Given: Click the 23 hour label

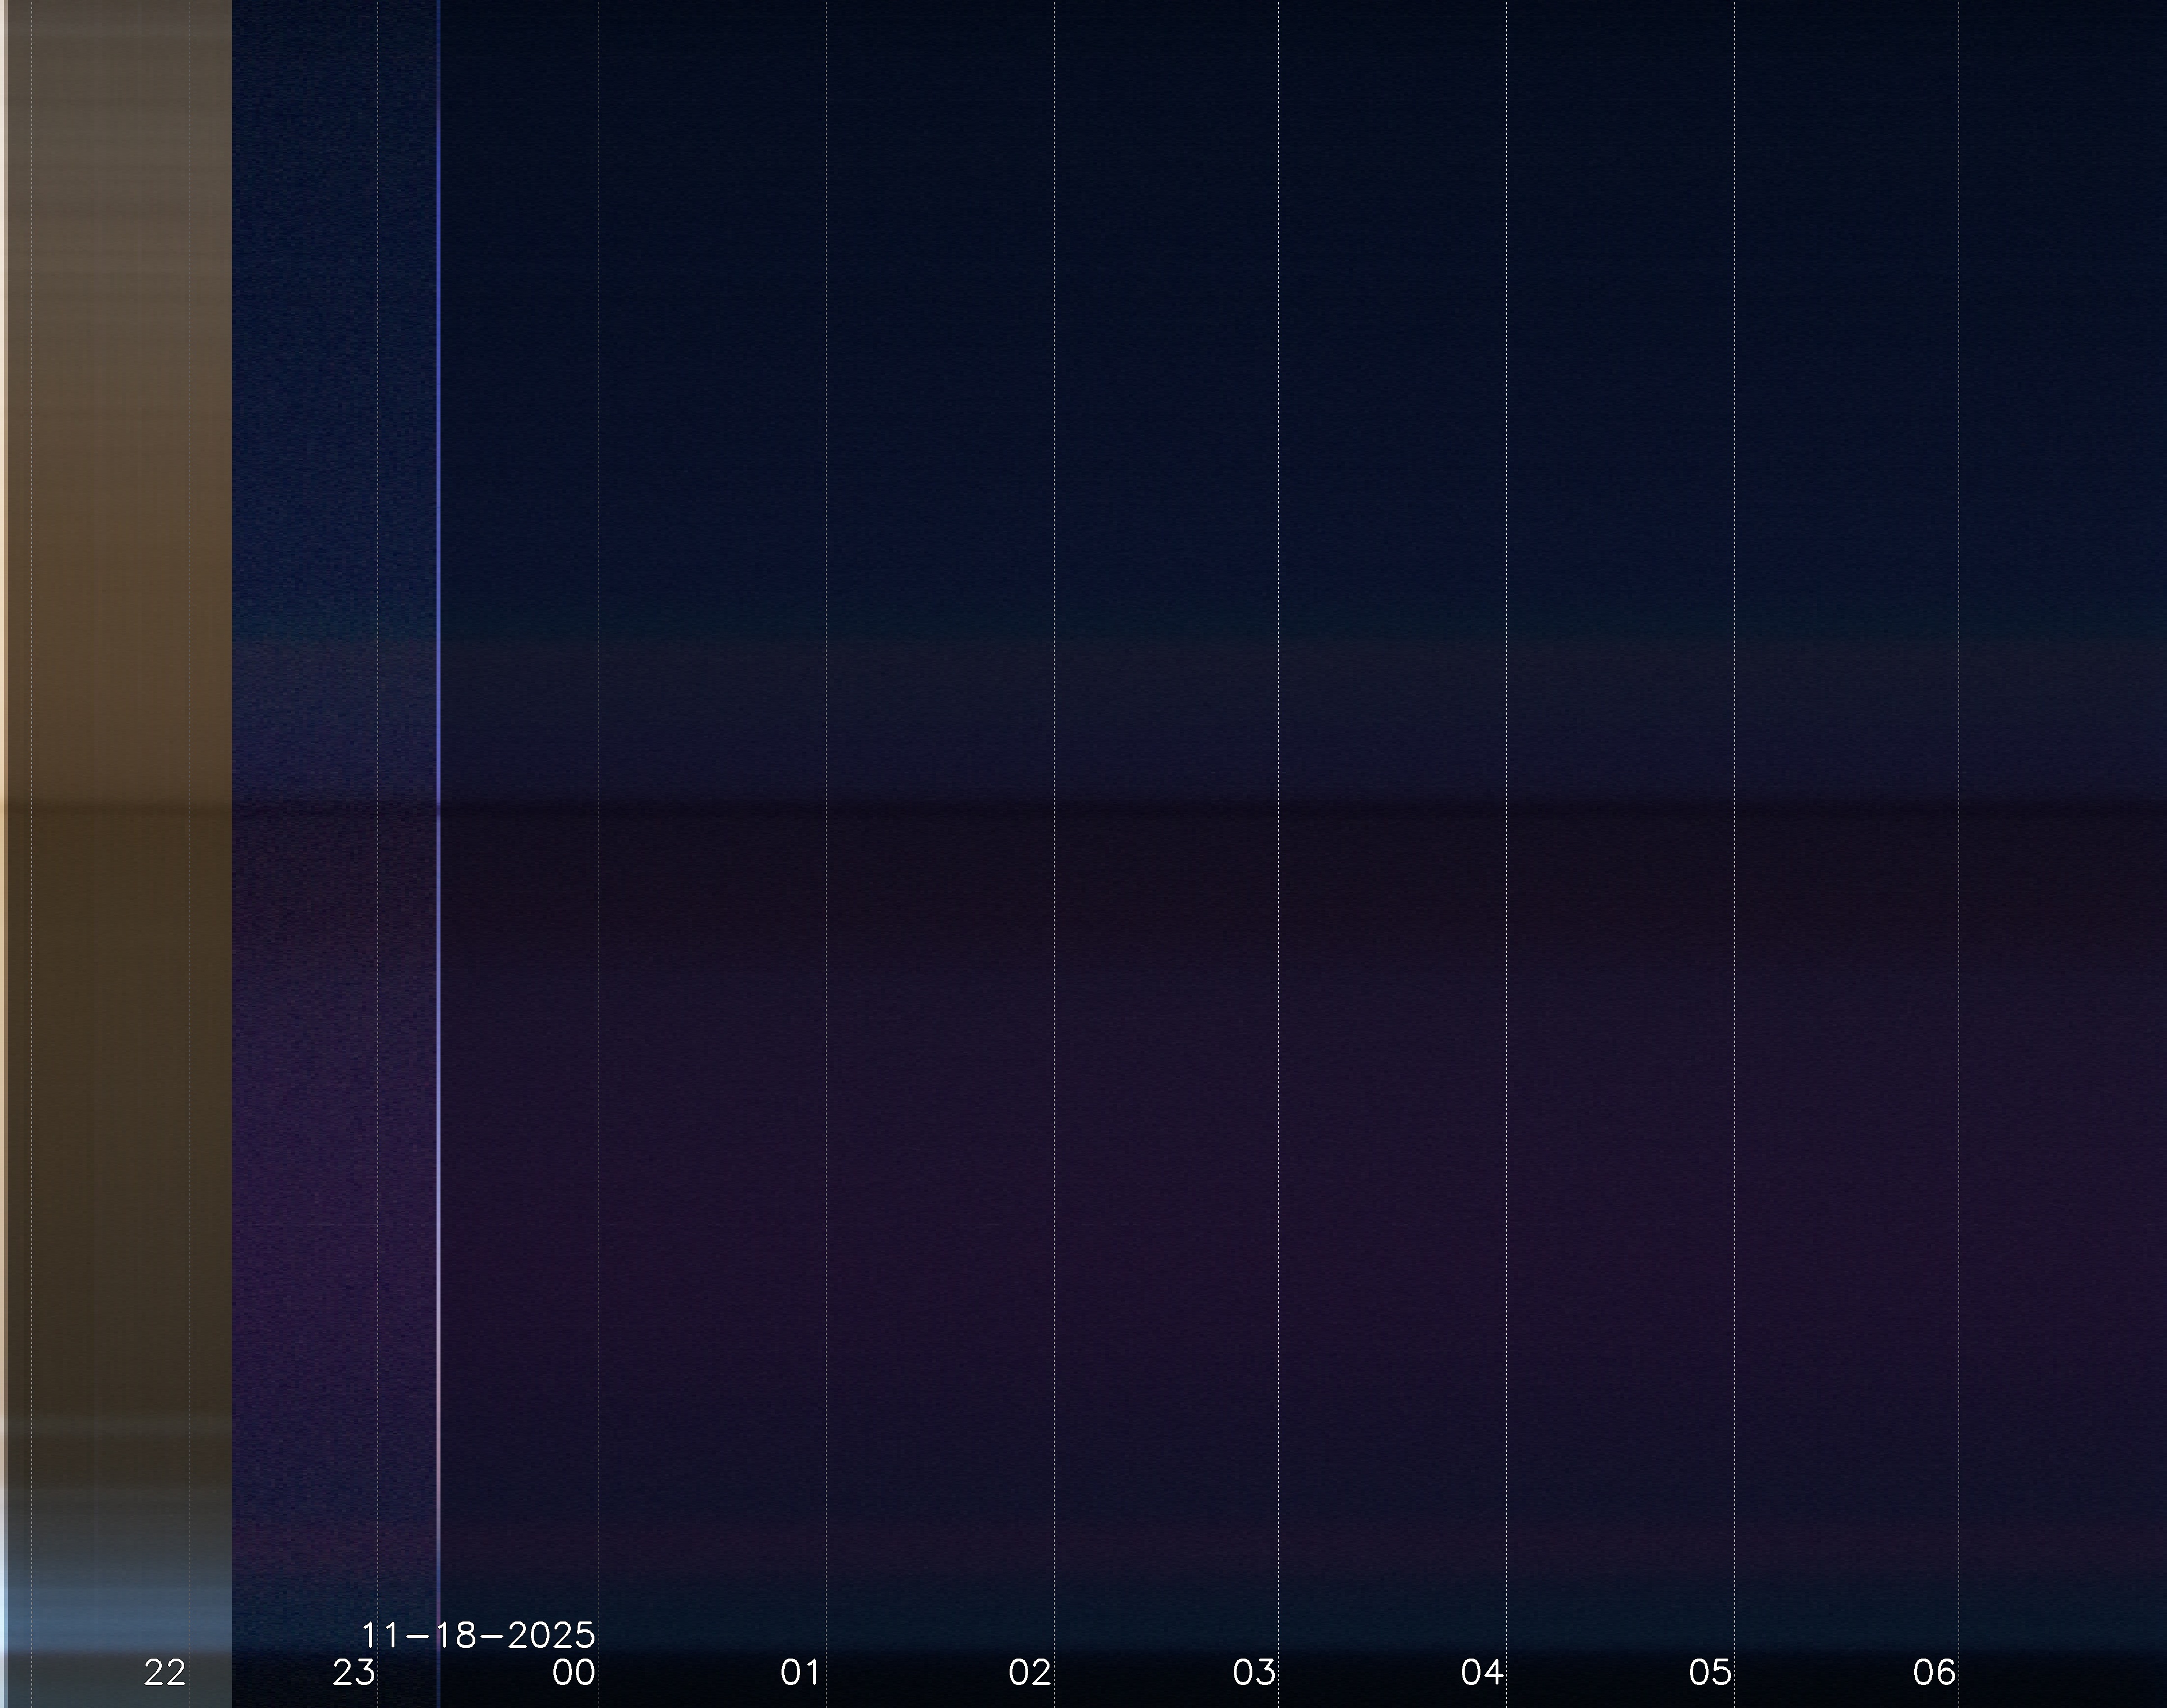Looking at the screenshot, I should [354, 1672].
